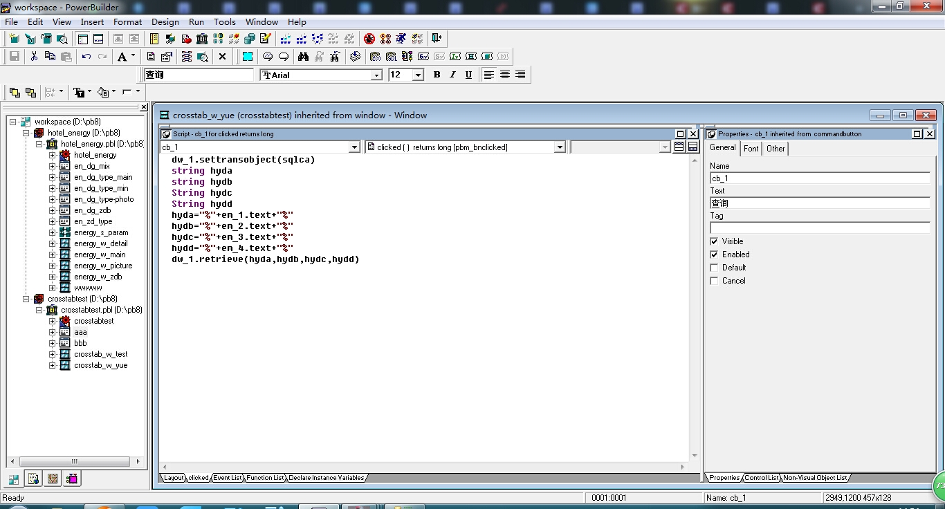The image size is (945, 509).
Task: Click the Inherit toolbar icon
Action: pos(30,39)
